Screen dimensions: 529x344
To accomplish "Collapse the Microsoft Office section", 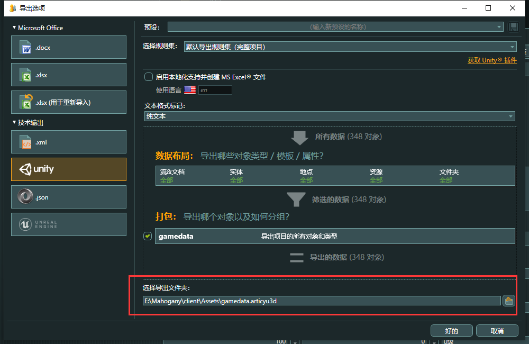I will 15,28.
